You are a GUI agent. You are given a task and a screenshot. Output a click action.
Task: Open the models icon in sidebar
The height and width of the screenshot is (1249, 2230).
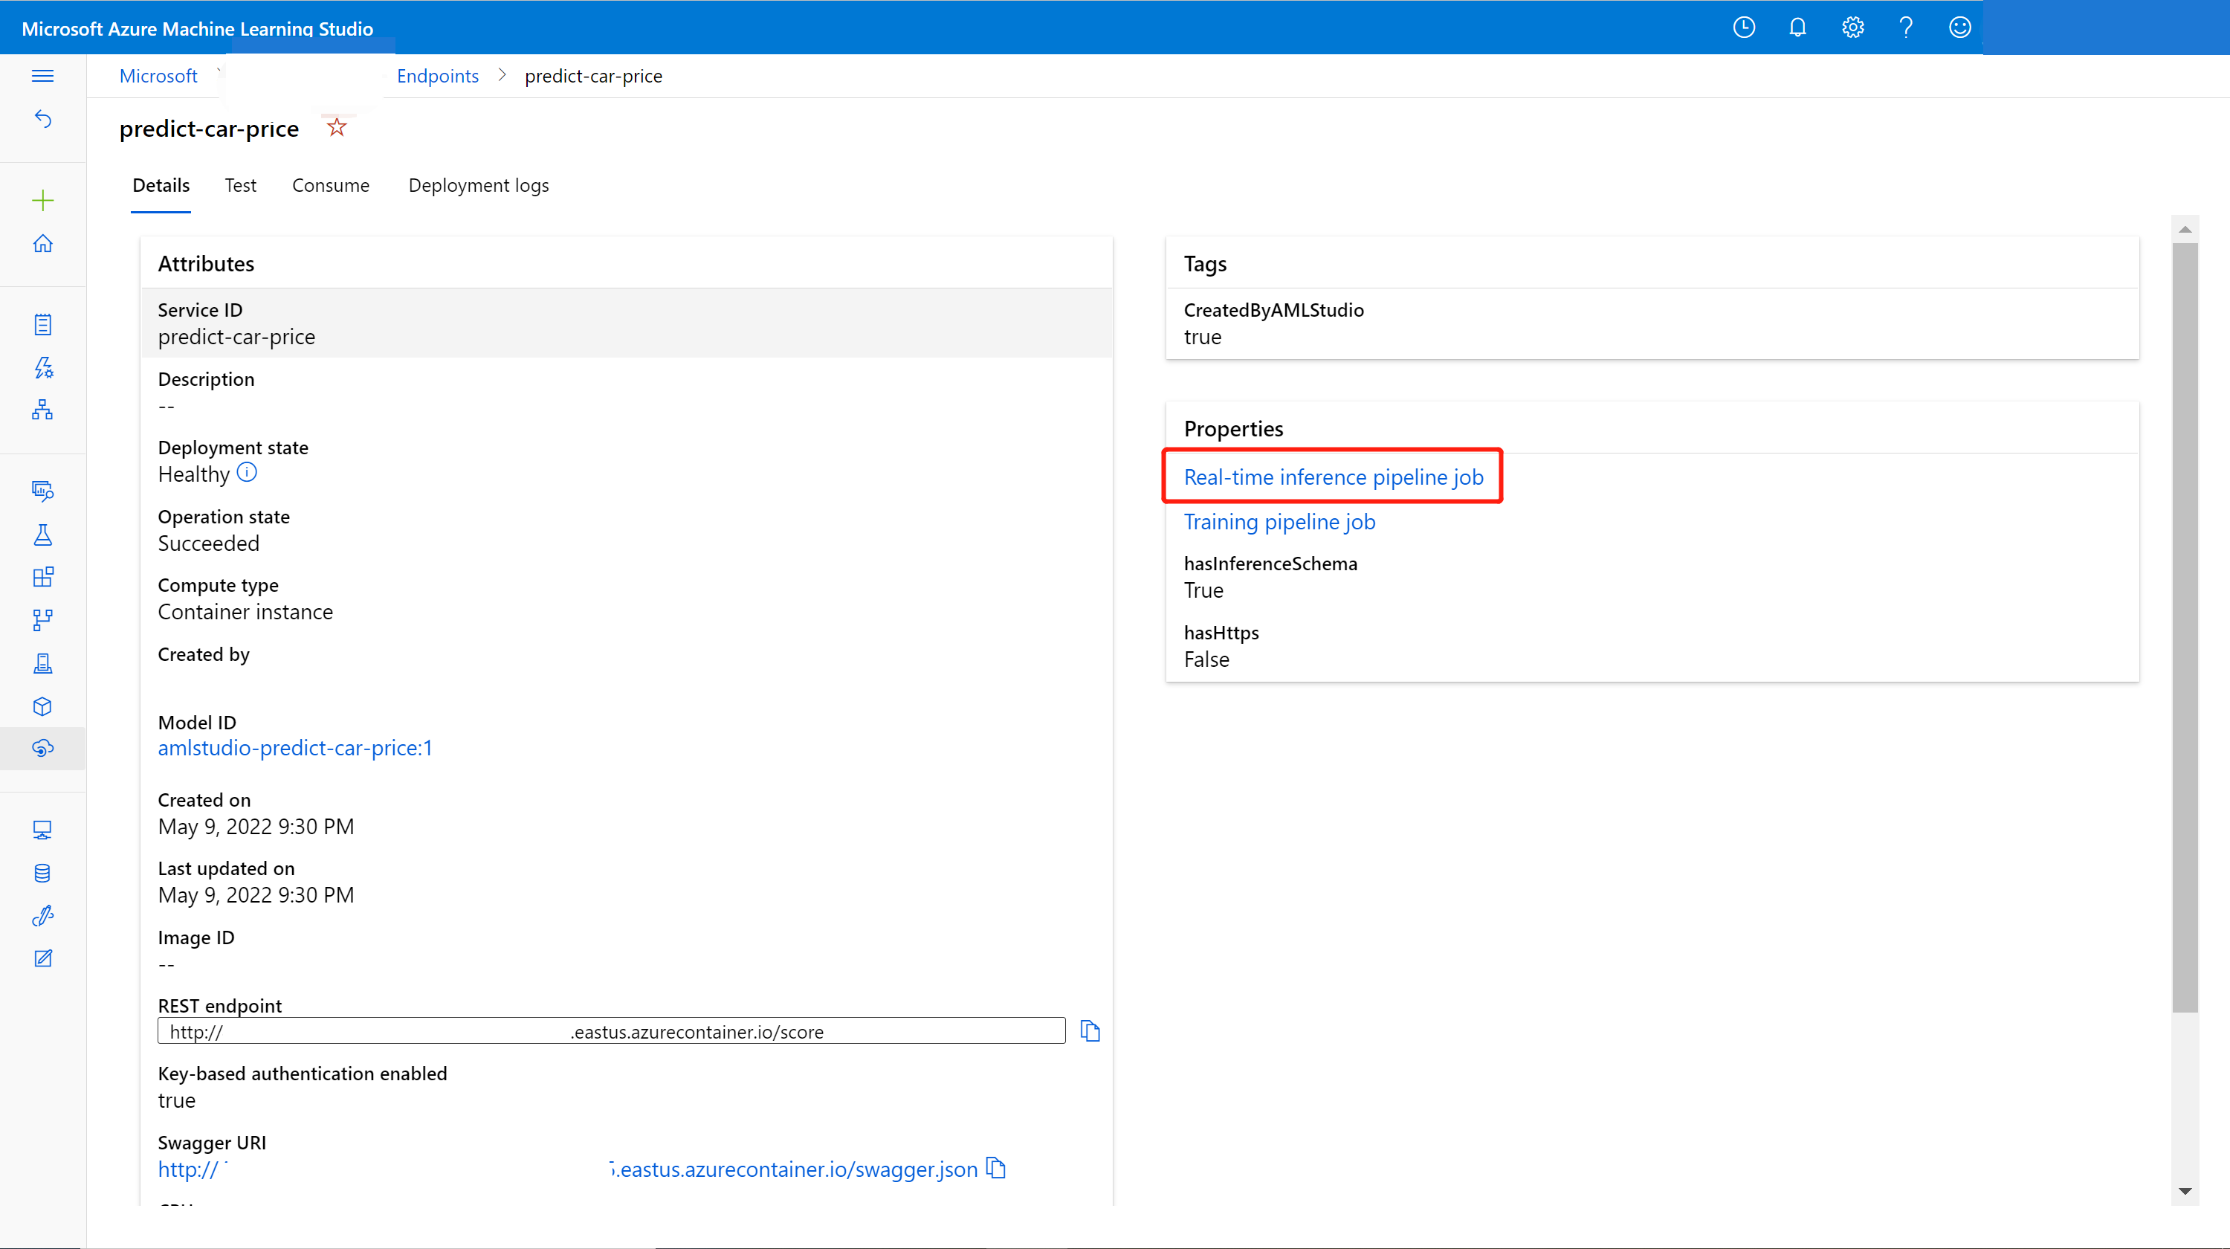[x=43, y=706]
